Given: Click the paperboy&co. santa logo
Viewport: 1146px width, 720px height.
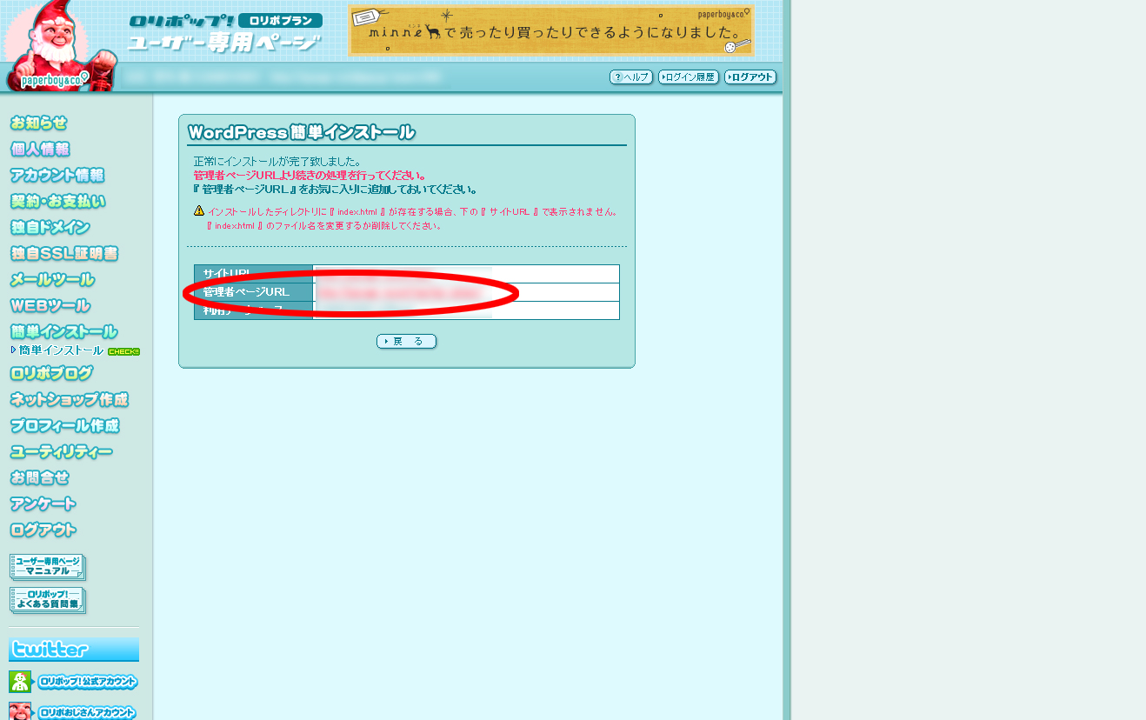Looking at the screenshot, I should point(59,46).
